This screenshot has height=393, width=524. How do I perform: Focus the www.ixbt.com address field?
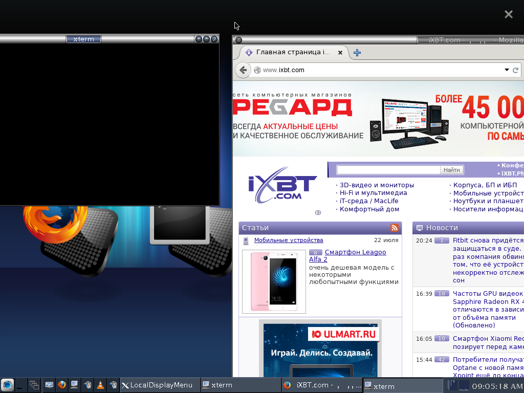[x=378, y=70]
